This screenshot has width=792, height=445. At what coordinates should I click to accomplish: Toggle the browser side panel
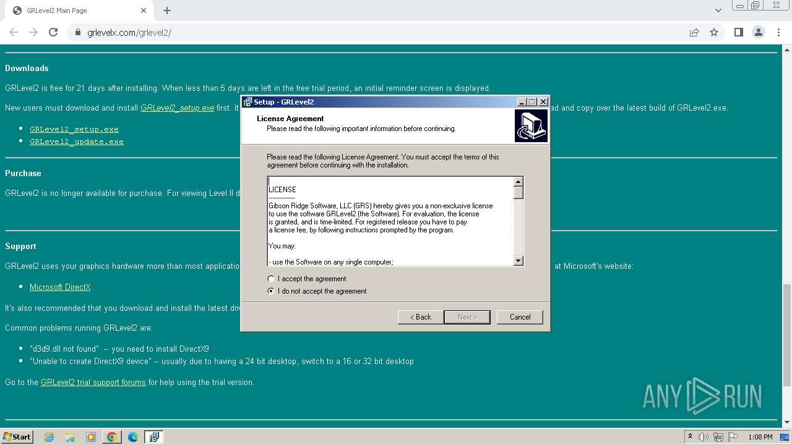click(738, 32)
